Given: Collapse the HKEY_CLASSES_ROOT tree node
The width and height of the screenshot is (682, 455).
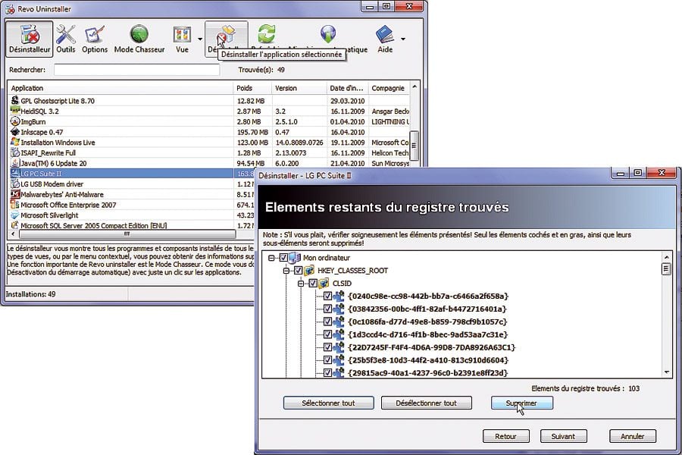Looking at the screenshot, I should pos(286,271).
